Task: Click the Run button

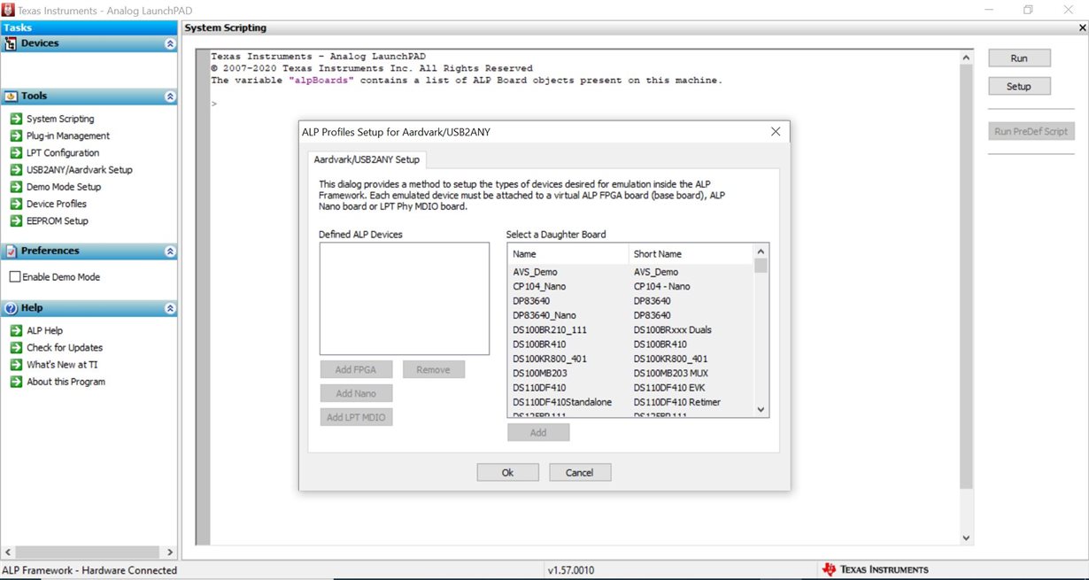Action: [x=1019, y=58]
